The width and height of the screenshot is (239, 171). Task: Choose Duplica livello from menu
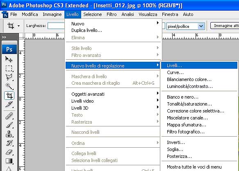pos(113,30)
